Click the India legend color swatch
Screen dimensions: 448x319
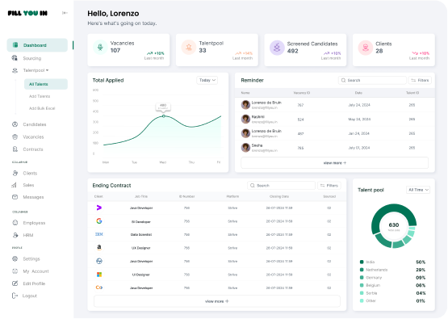(x=362, y=262)
